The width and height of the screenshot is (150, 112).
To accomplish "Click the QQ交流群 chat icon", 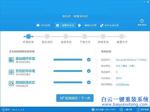I will (93, 110).
